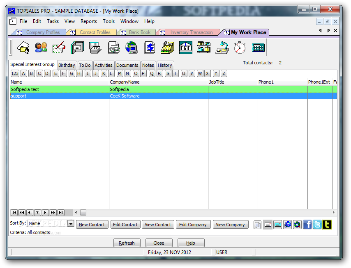This screenshot has height=268, width=351.
Task: Open the calculator toolbar icon
Action: point(258,48)
